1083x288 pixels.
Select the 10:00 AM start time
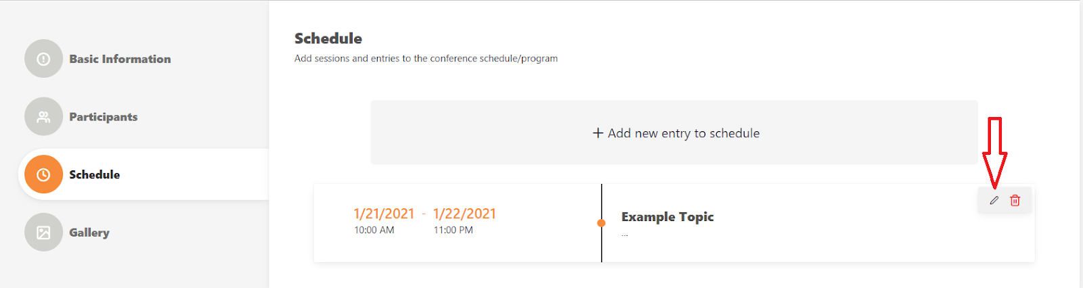coord(374,230)
